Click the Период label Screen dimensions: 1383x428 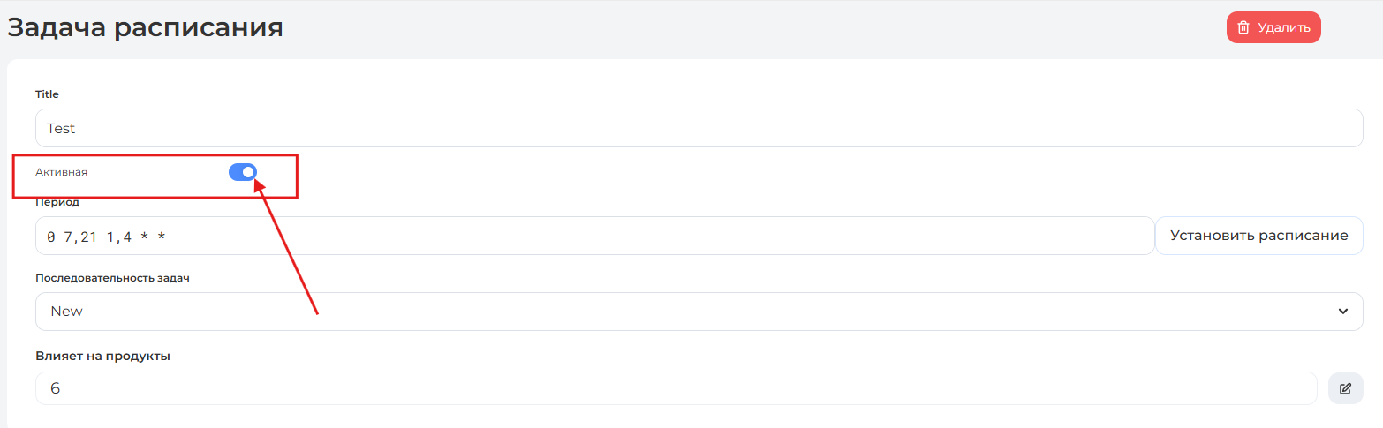tap(57, 202)
